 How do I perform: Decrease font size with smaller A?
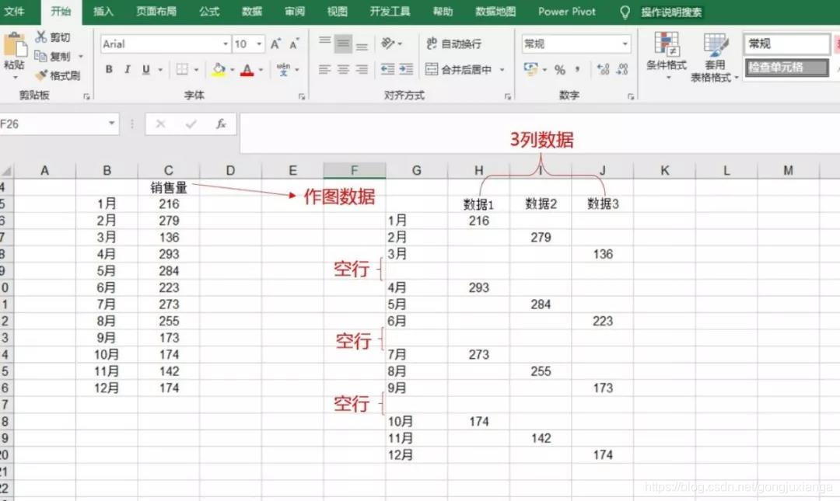tap(294, 44)
